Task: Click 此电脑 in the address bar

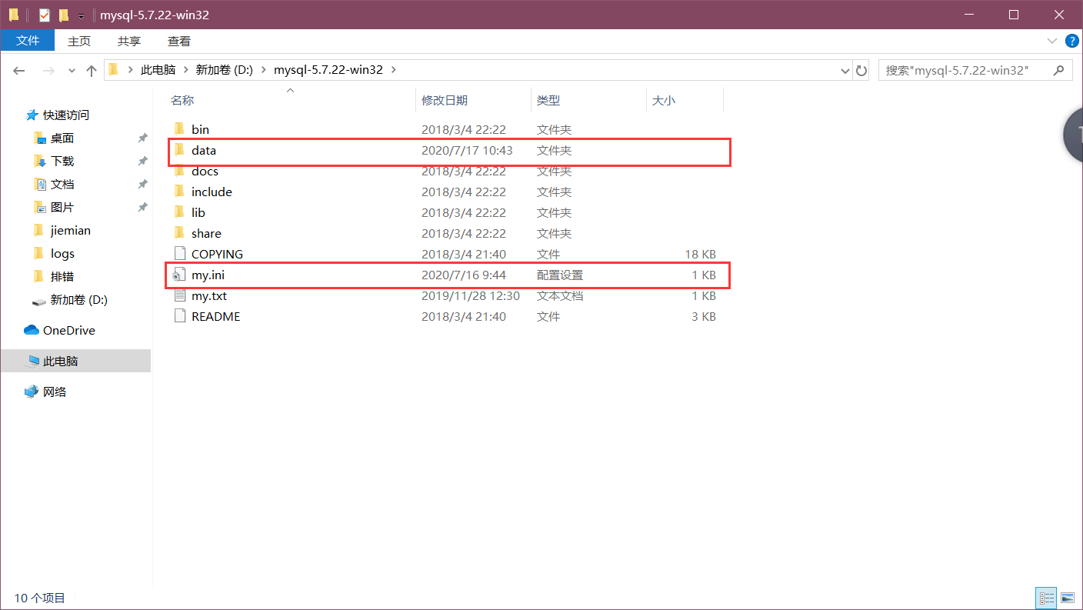Action: coord(158,70)
